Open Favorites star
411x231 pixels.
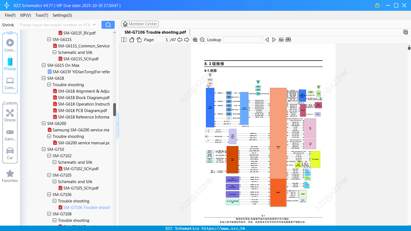pyautogui.click(x=10, y=176)
